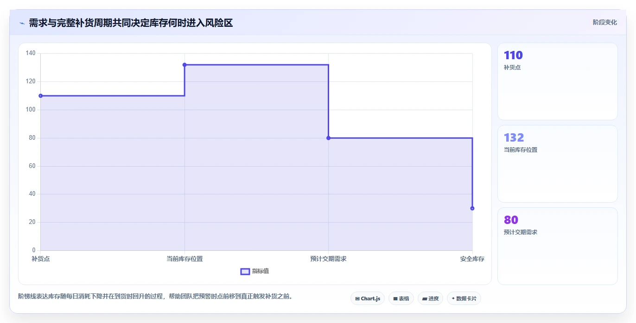636x323 pixels.
Task: Click the 20 y-axis tick label
Action: (32, 222)
